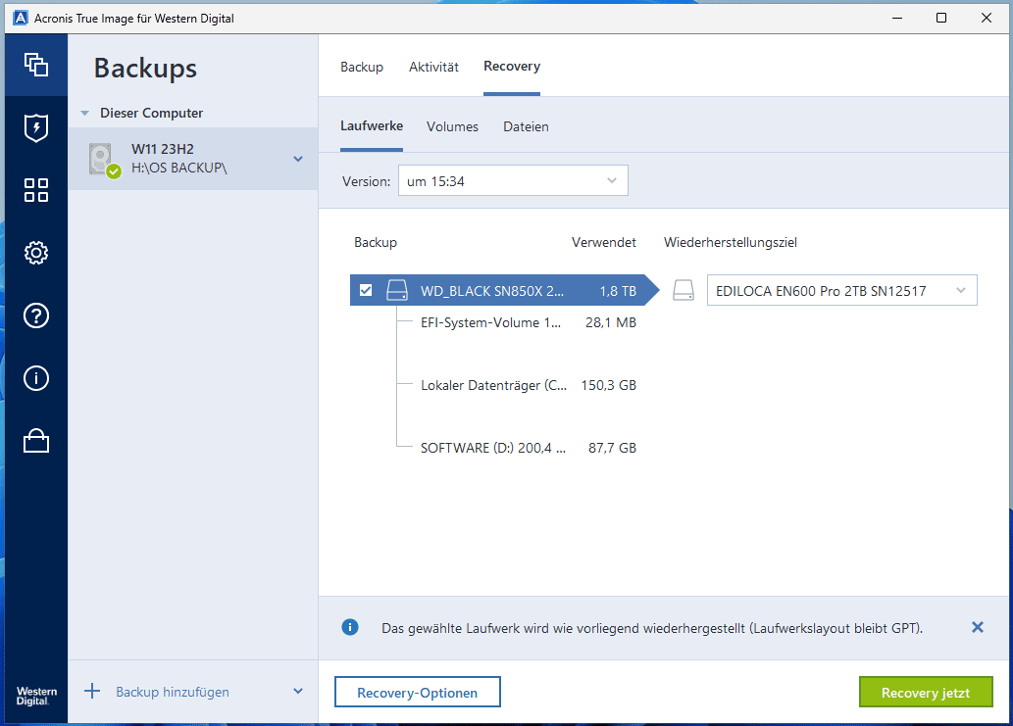
Task: Dismiss the GPT layout info message
Action: click(978, 627)
